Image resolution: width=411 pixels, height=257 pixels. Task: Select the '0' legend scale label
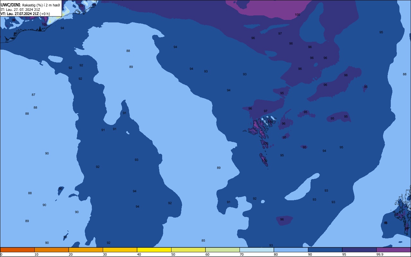click(1, 254)
